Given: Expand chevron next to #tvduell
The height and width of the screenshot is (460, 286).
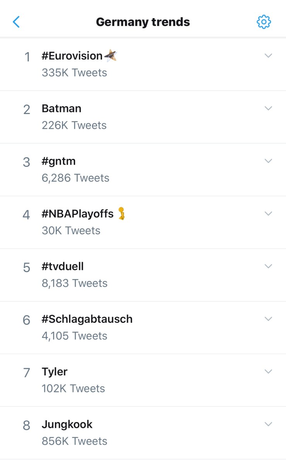Looking at the screenshot, I should click(268, 266).
